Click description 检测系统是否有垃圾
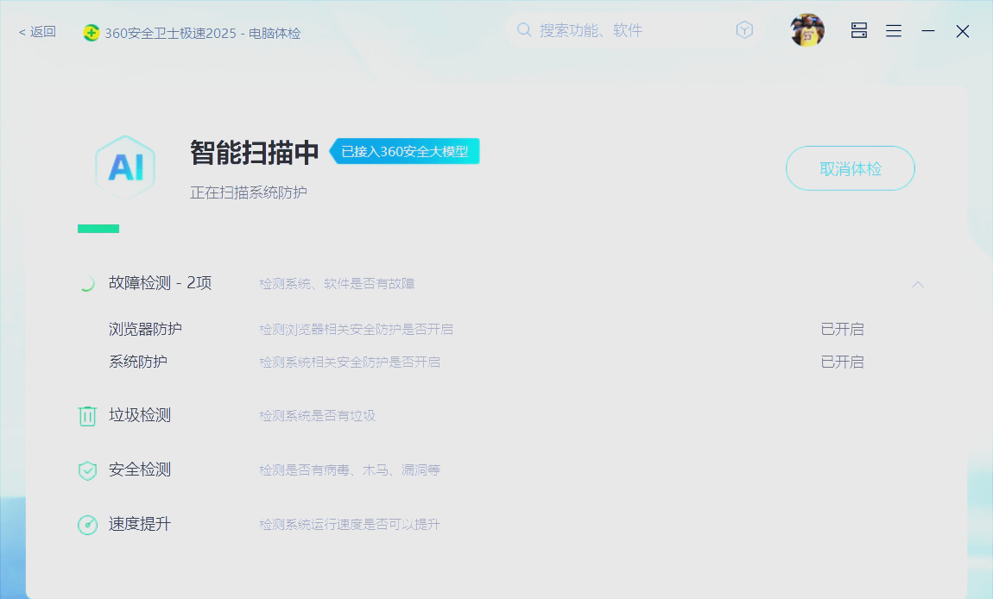The image size is (993, 599). tap(317, 416)
